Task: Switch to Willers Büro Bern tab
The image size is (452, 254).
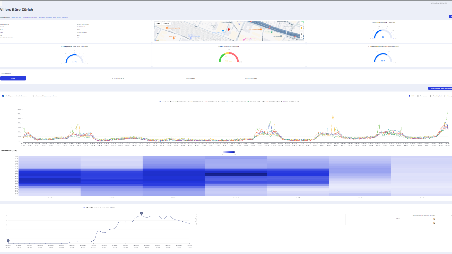Action: (16, 17)
